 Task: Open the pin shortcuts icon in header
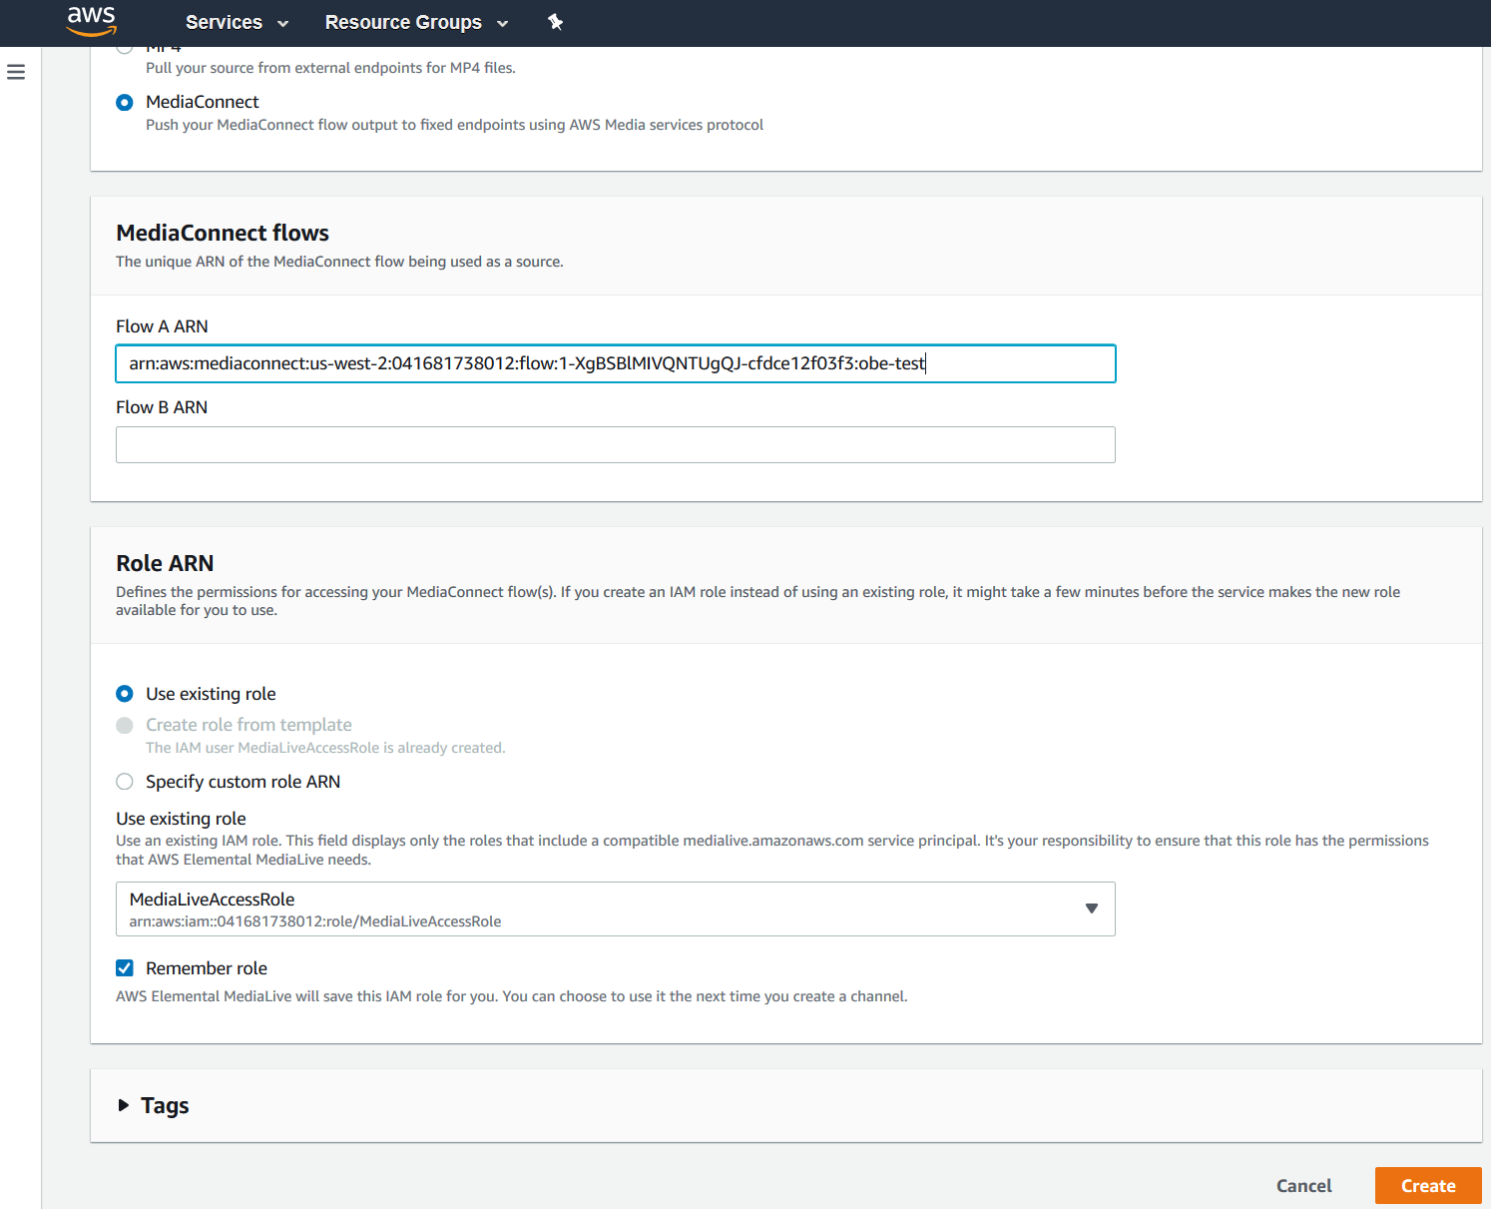click(556, 22)
